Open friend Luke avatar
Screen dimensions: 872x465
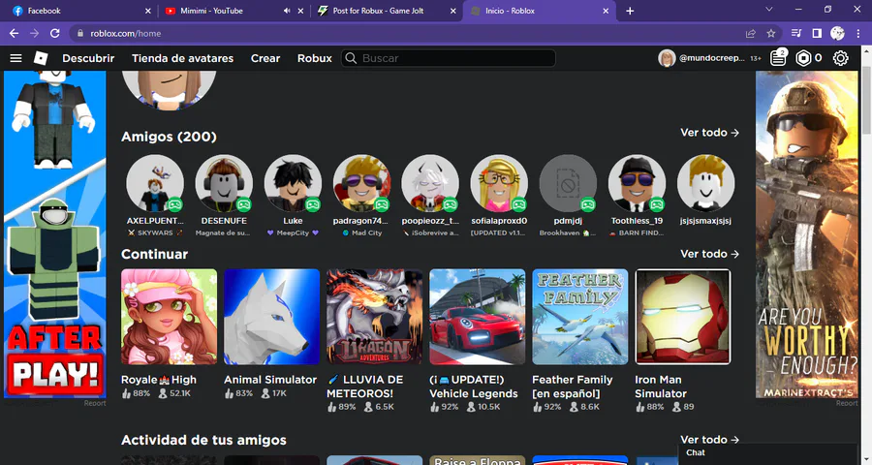tap(293, 183)
